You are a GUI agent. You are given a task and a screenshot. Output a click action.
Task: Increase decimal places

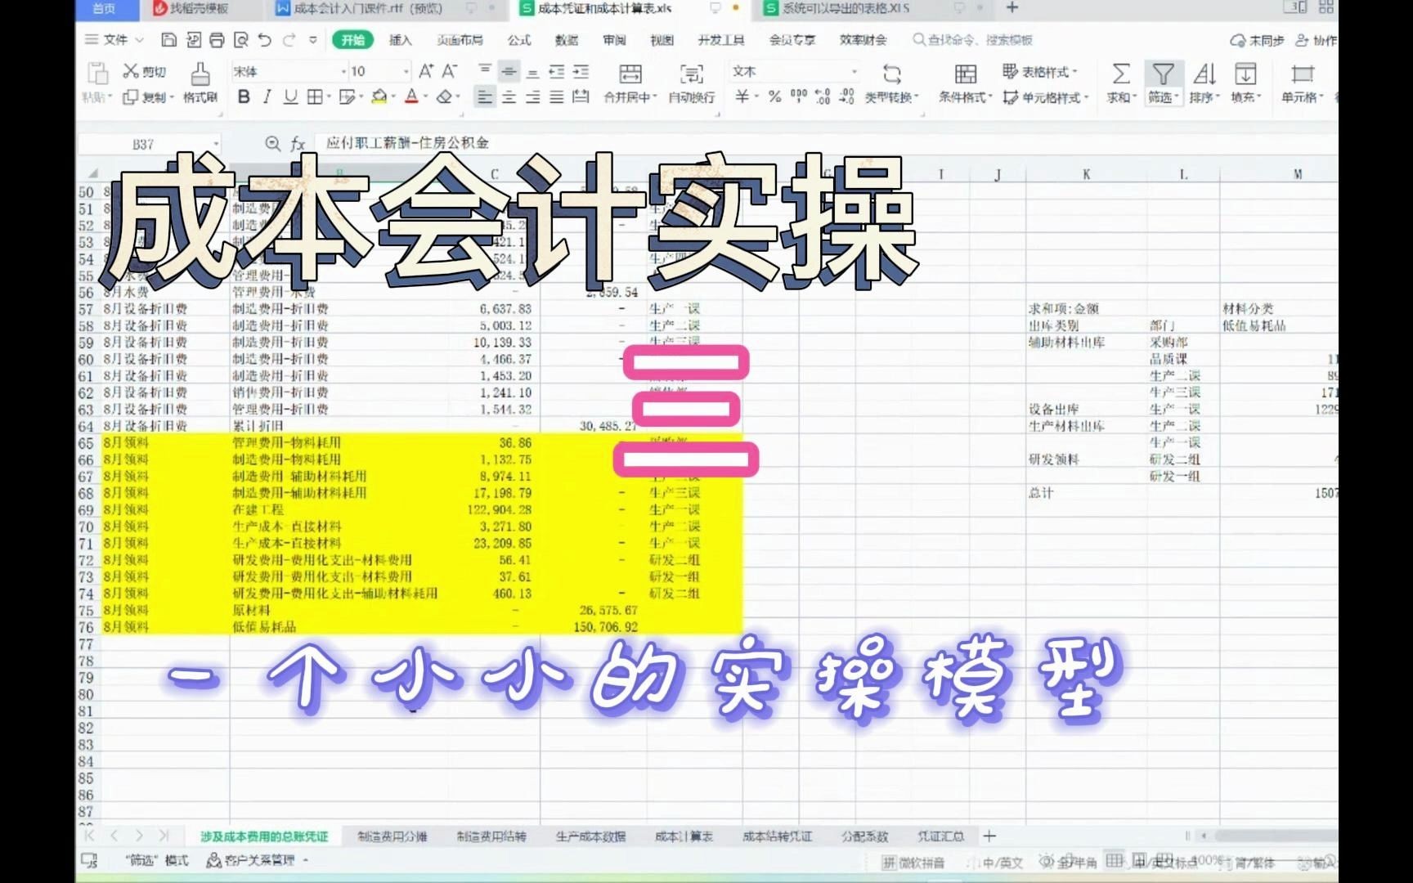(x=823, y=97)
